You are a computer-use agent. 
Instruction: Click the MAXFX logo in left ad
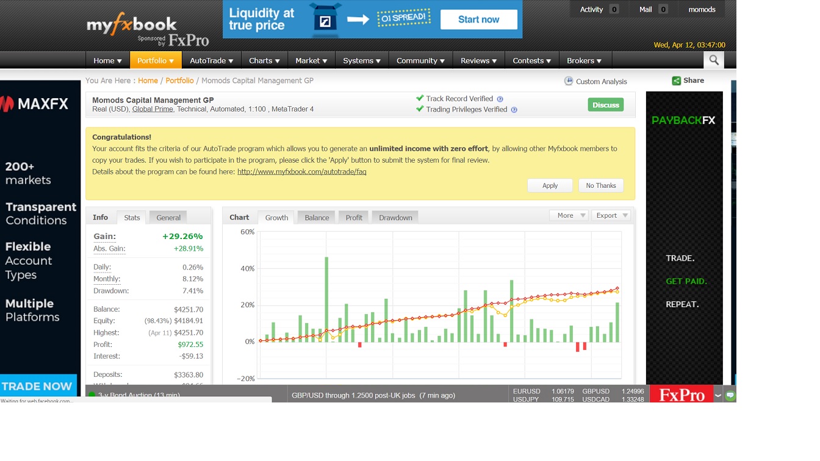click(35, 104)
